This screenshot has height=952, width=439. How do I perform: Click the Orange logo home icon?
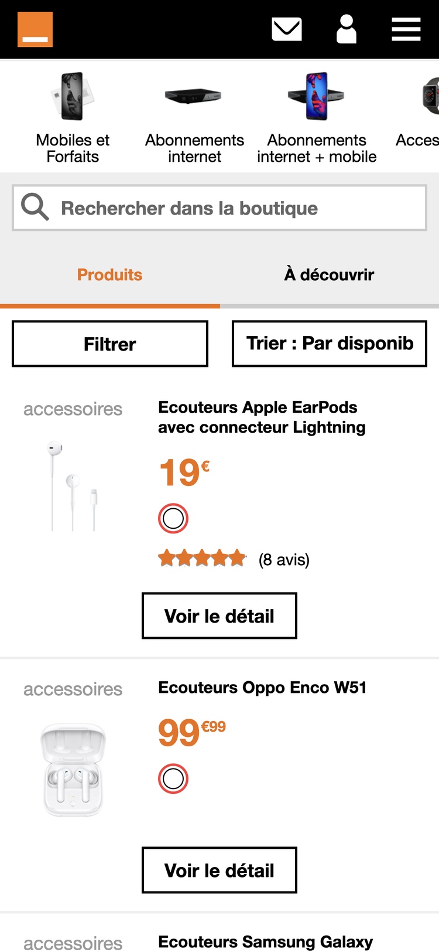(x=35, y=29)
